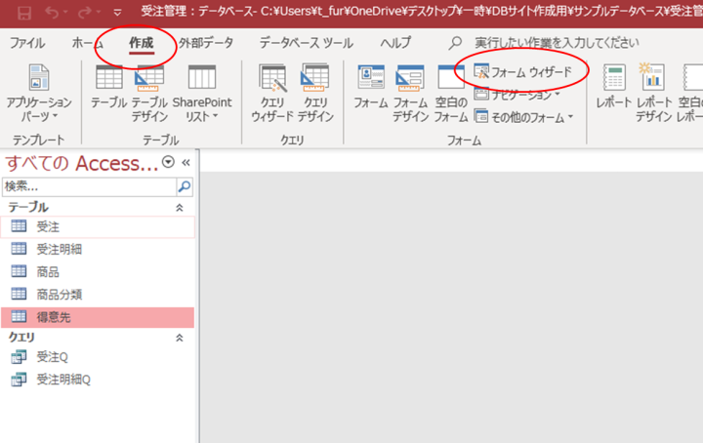Open フォームデザイン (Form Design) tool
This screenshot has height=443, width=703.
tap(411, 88)
